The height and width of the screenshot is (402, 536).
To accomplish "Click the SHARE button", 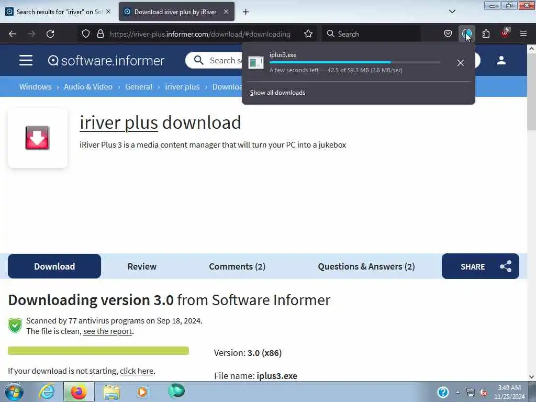I will 481,266.
